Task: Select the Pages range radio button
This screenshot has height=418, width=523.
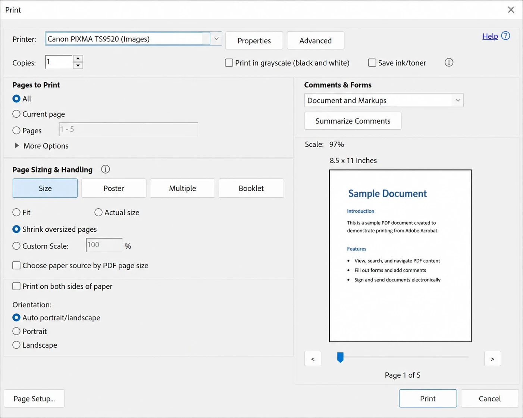Action: pyautogui.click(x=16, y=130)
